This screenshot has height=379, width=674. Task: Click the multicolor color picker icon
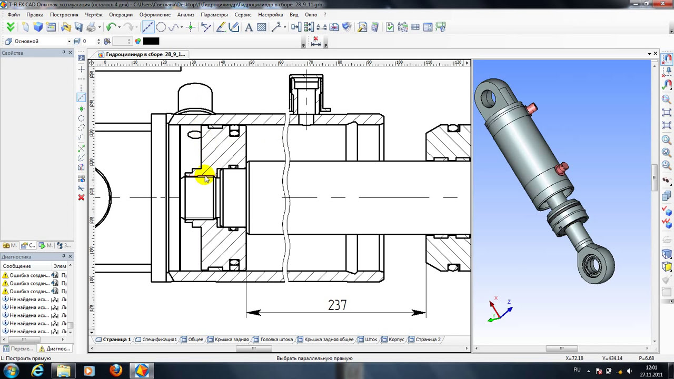click(138, 41)
